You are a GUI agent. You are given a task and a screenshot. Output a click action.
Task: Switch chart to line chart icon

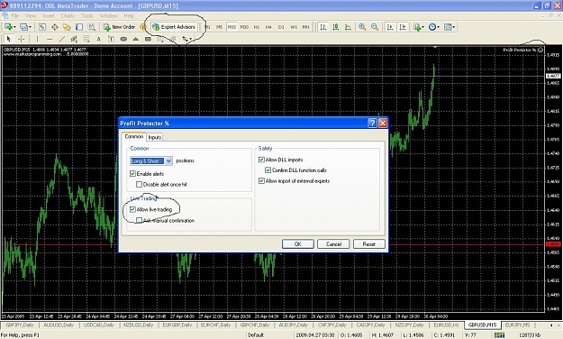[x=348, y=27]
